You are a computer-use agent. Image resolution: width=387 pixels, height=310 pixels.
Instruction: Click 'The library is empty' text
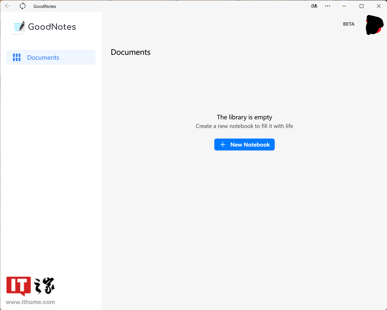[245, 117]
